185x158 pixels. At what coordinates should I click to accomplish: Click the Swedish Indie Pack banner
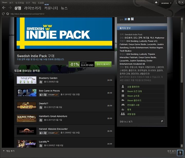coord(64,33)
